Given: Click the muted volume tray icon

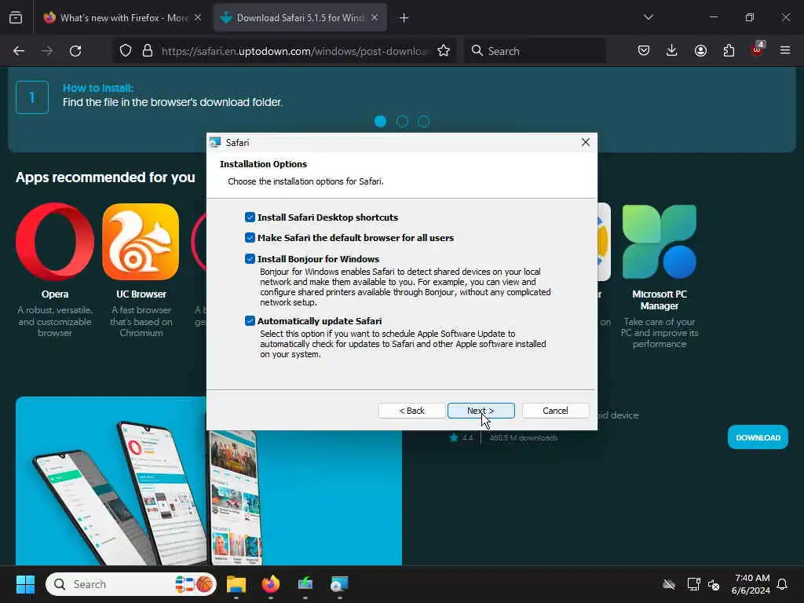Looking at the screenshot, I should (x=714, y=584).
